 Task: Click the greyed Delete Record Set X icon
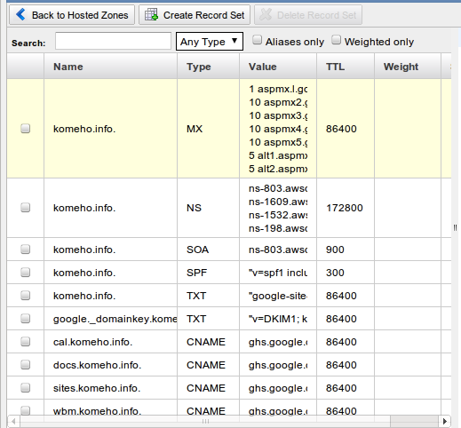tap(266, 14)
